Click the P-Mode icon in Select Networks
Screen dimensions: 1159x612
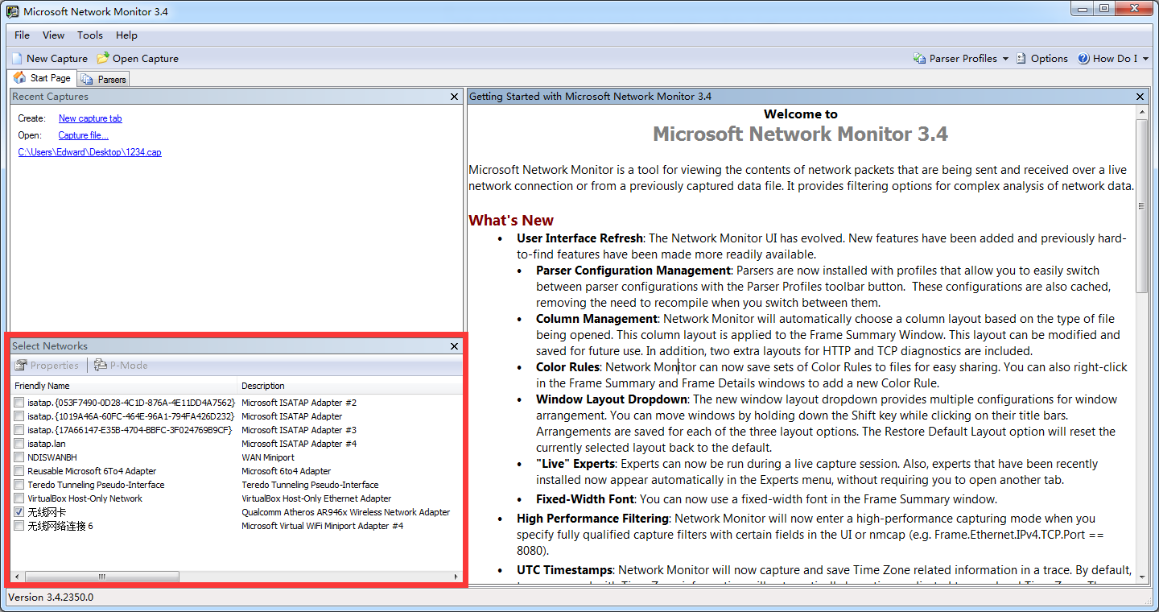(x=100, y=365)
